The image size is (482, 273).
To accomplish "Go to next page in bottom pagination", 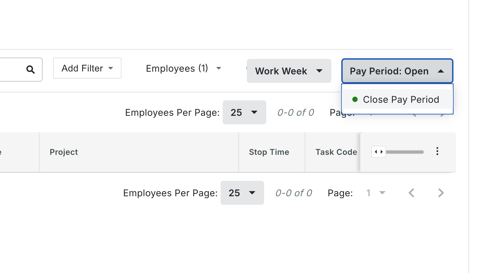I will click(441, 193).
